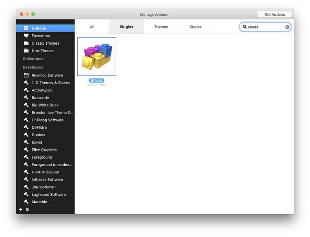Select Foreground developer entry
This screenshot has width=310, height=237.
(45, 157)
